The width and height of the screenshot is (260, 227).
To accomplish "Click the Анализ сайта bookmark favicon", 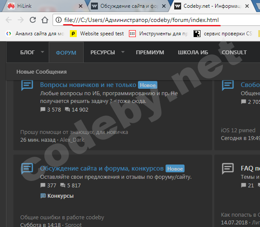I will coord(9,34).
